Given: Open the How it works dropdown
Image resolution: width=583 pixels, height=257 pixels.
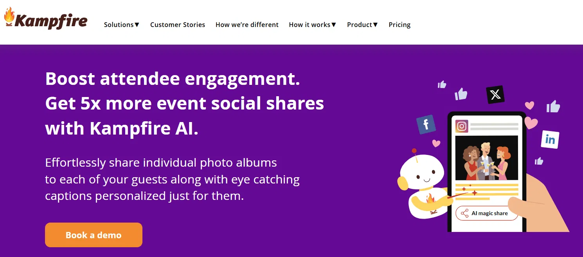Looking at the screenshot, I should [x=312, y=25].
